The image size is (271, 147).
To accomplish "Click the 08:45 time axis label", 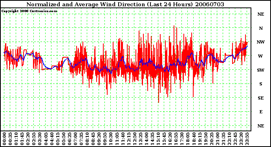I will coord(93,139).
